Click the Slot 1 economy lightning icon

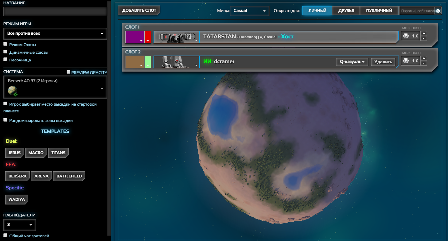point(406,36)
